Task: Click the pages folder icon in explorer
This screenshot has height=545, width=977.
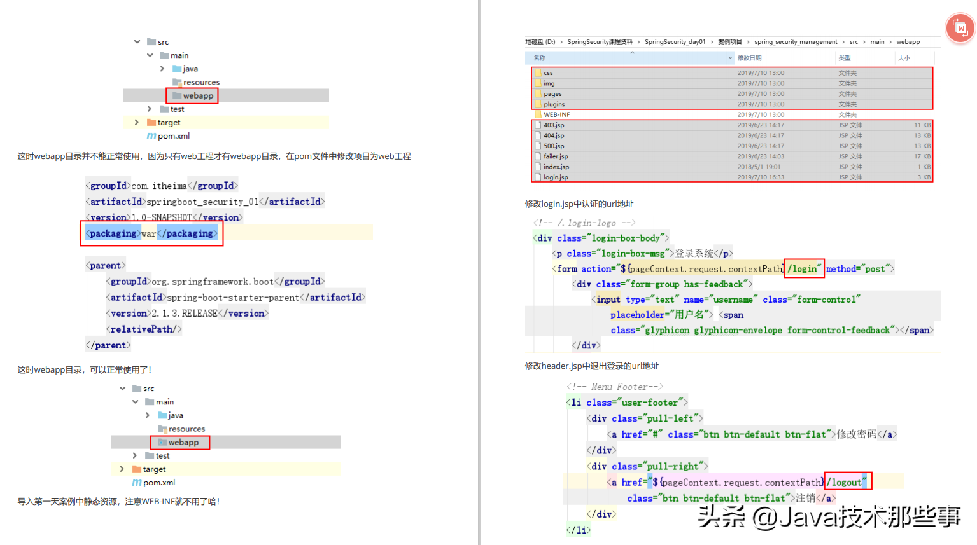Action: [538, 93]
